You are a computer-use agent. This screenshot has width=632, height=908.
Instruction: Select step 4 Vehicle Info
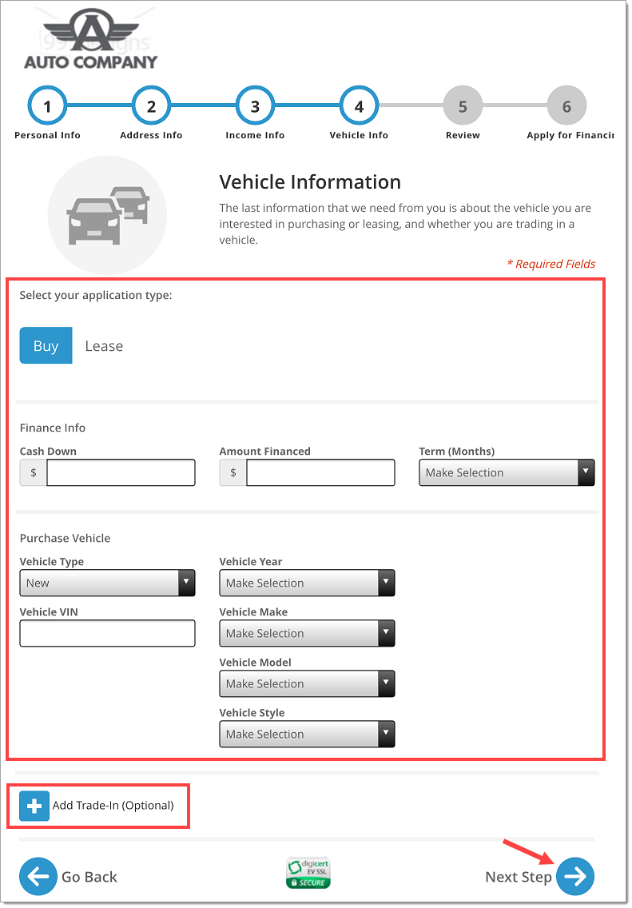359,106
